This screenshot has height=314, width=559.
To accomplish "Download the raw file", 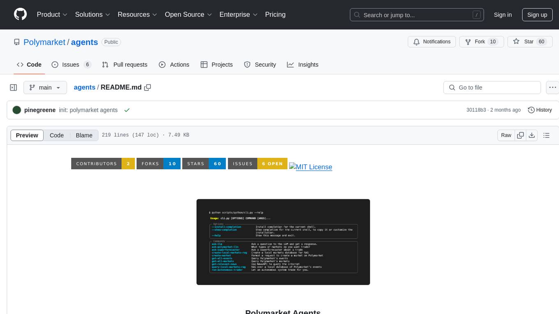I will 532,135.
